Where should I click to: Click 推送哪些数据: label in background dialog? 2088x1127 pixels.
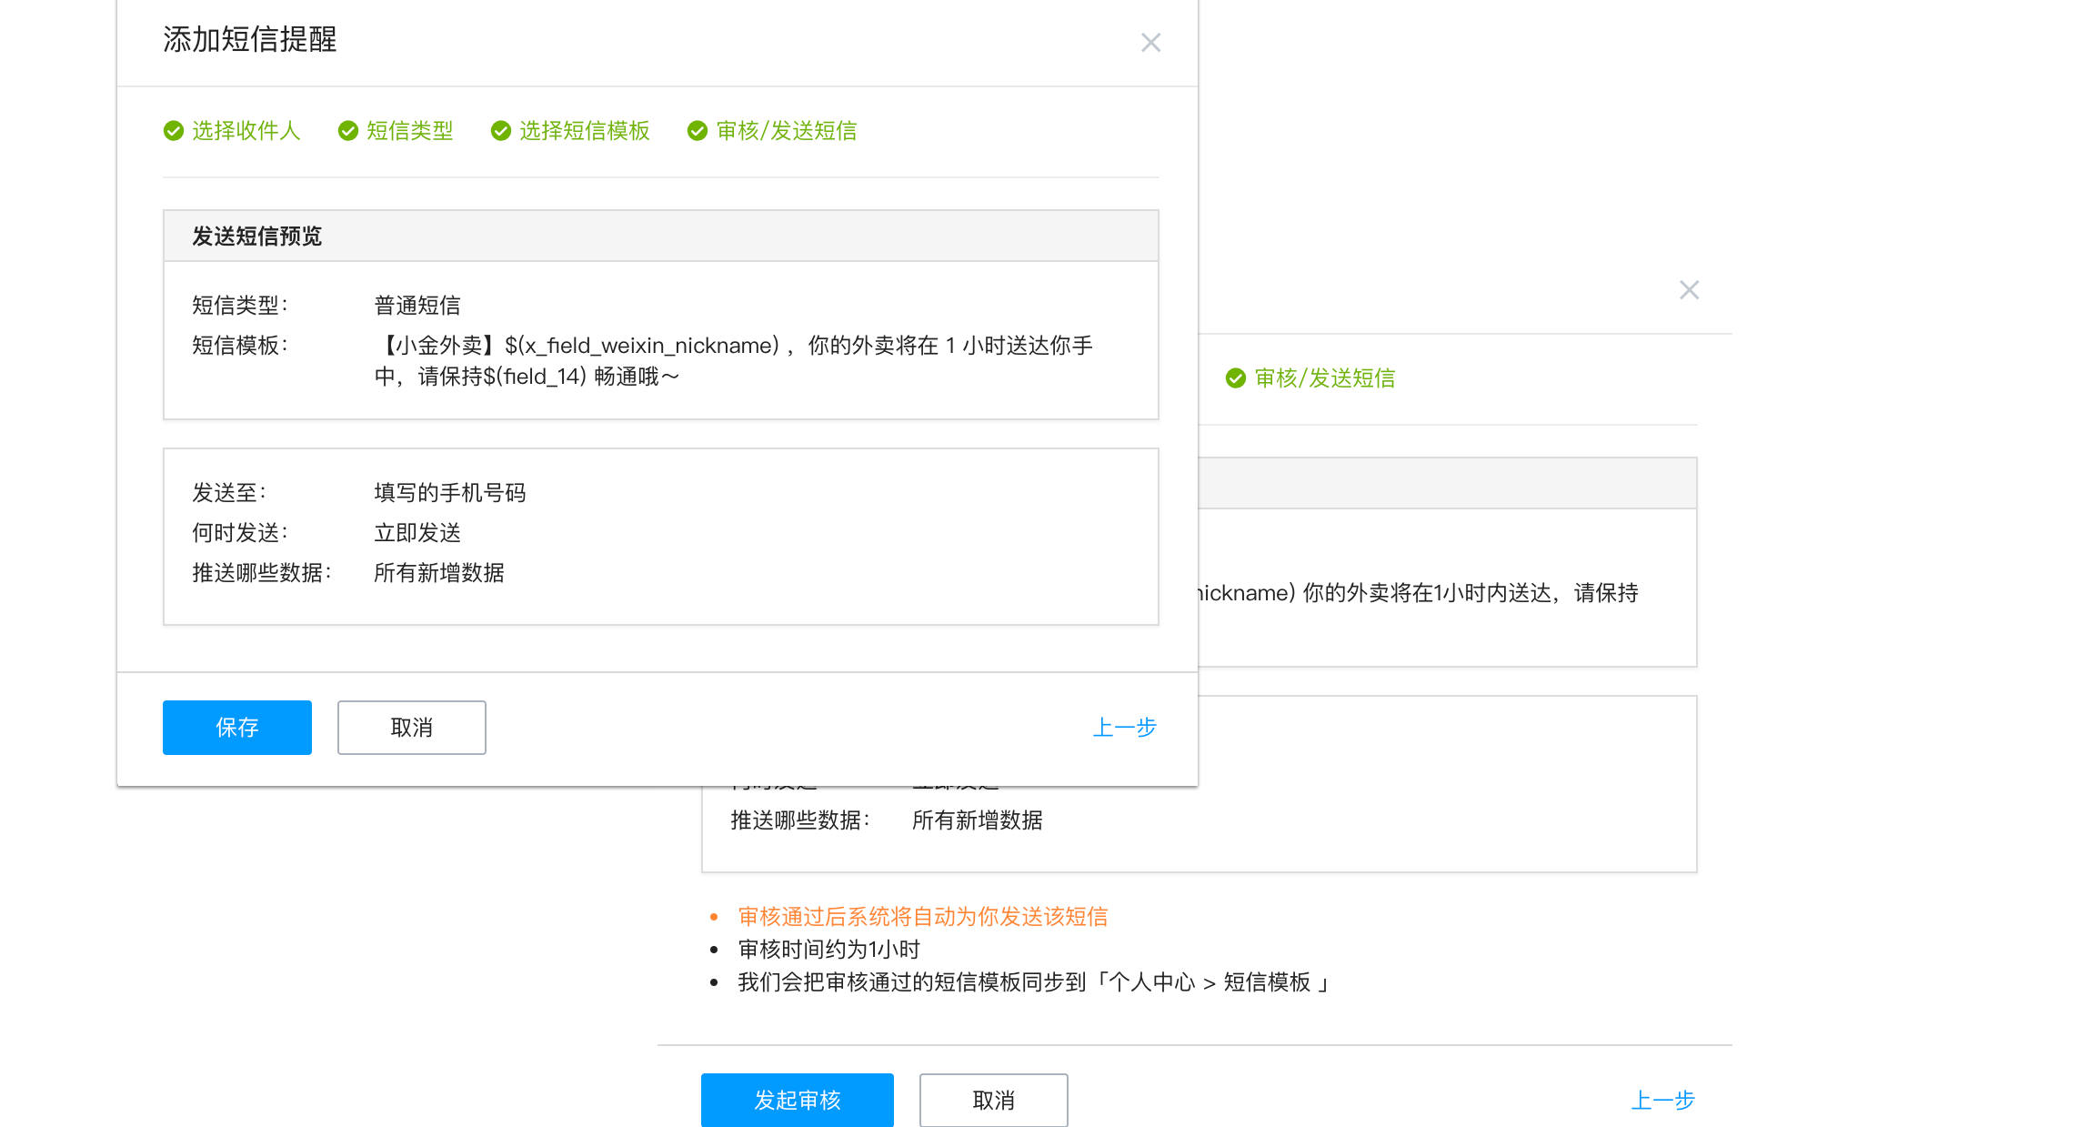[x=800, y=820]
